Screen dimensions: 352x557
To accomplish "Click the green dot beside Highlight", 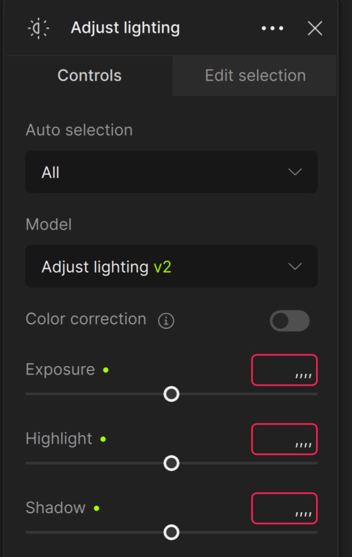I will 103,439.
